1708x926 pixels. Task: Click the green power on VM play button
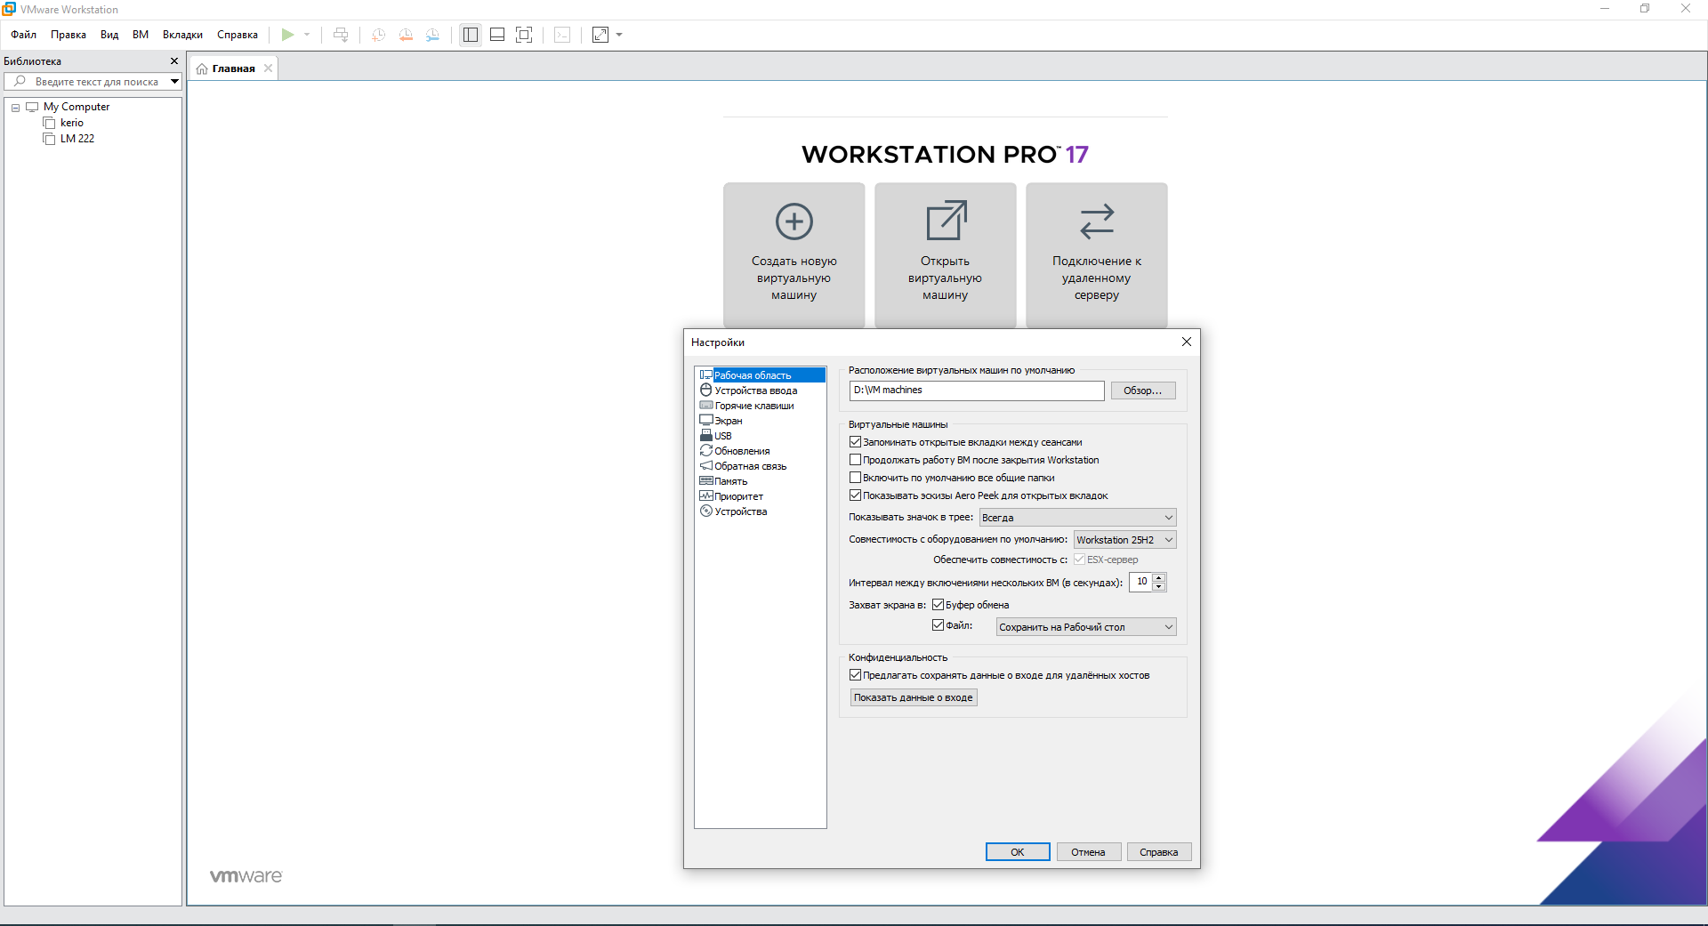point(287,35)
